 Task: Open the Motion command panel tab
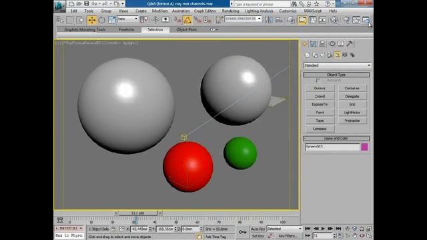[332, 43]
